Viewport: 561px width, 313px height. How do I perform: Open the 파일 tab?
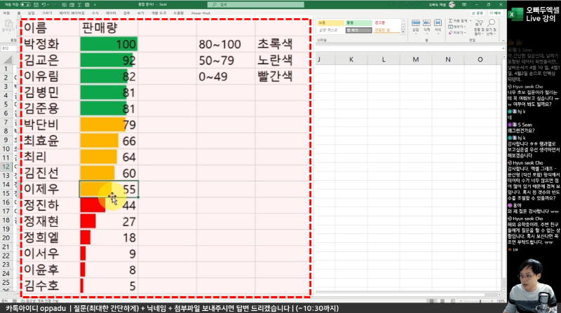(x=6, y=13)
